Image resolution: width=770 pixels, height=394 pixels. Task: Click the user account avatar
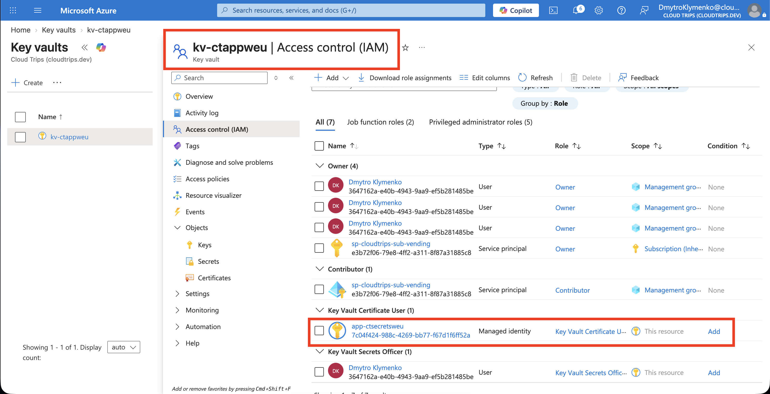pyautogui.click(x=754, y=11)
